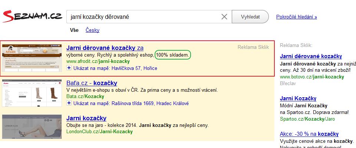
Task: Click the Reklama Sklik label in first ad
Action: (253, 47)
